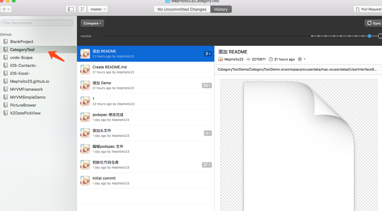Expand the 55 files badge on 增加 Demo
382x211 pixels.
pyautogui.click(x=207, y=85)
